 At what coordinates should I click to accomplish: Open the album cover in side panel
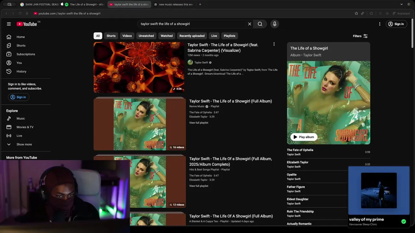coord(328,103)
